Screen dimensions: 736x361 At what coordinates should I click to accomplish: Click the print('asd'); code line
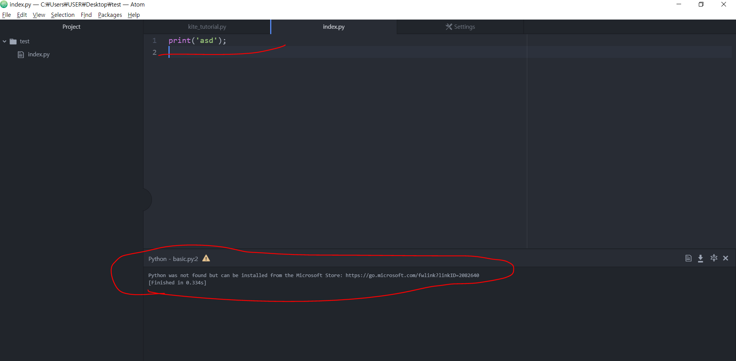click(x=198, y=40)
